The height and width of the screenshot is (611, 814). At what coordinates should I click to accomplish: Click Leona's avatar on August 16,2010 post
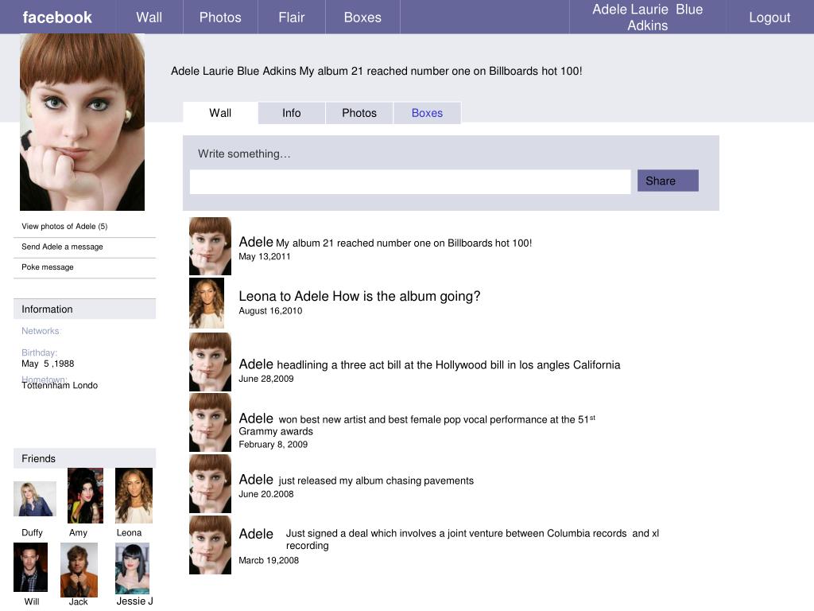tap(207, 303)
